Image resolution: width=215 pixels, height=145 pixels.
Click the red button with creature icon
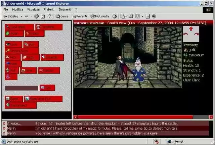[49, 27]
